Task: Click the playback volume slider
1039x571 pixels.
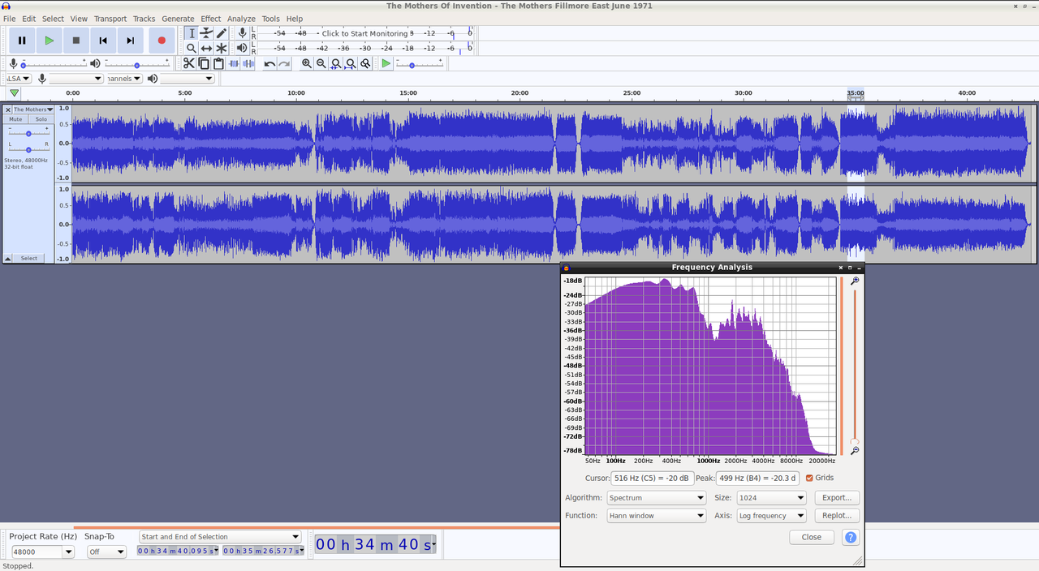Action: click(136, 64)
